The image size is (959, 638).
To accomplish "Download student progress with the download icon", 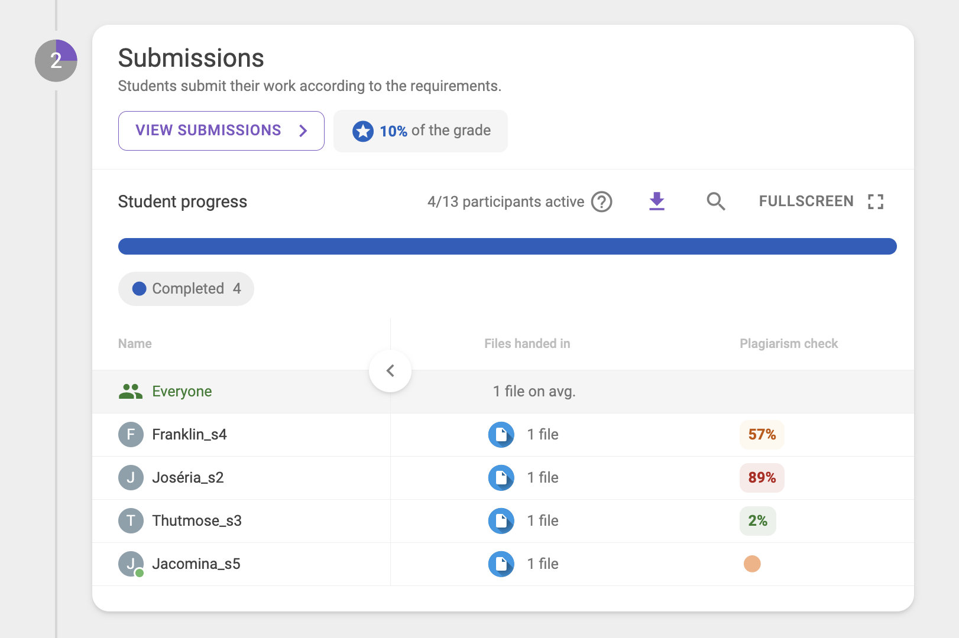I will (657, 201).
